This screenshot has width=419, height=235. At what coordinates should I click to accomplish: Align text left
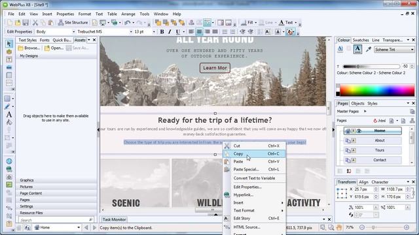(x=191, y=32)
